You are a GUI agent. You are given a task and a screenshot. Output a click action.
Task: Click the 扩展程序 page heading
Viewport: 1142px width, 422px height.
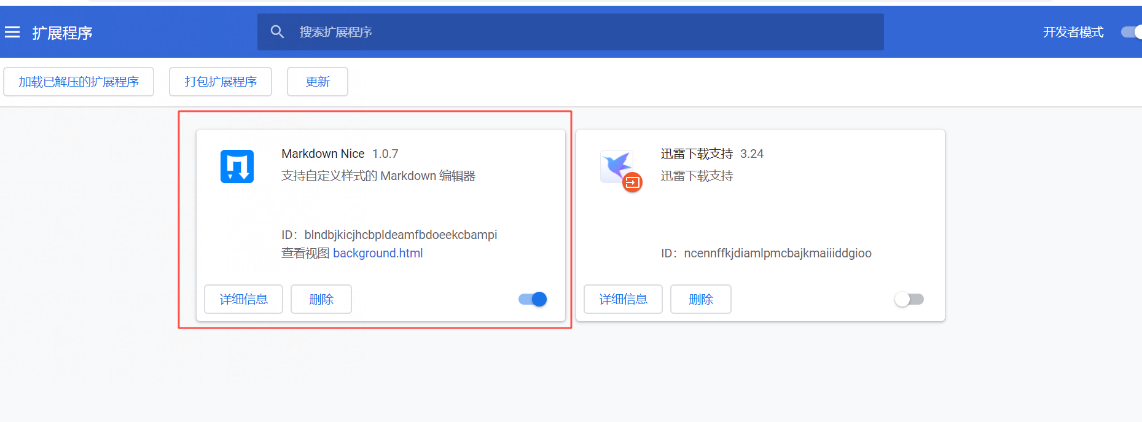pyautogui.click(x=62, y=33)
